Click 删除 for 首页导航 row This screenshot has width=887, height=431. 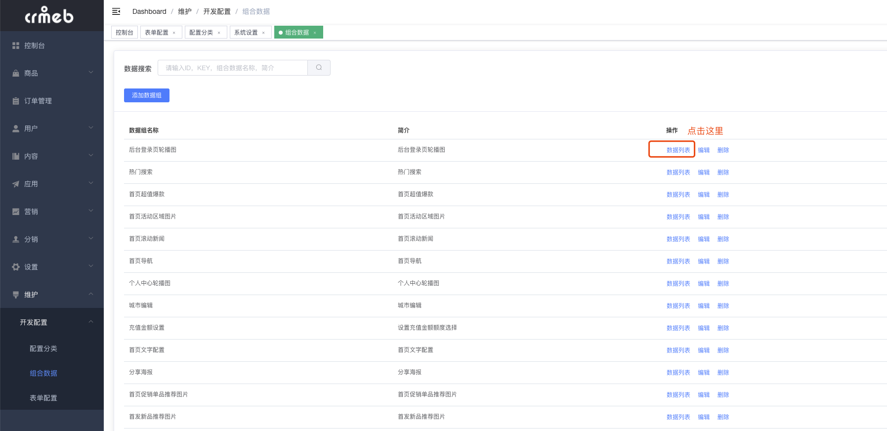point(723,261)
